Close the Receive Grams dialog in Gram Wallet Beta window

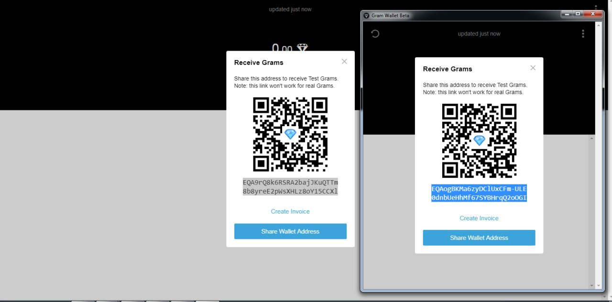(x=533, y=68)
